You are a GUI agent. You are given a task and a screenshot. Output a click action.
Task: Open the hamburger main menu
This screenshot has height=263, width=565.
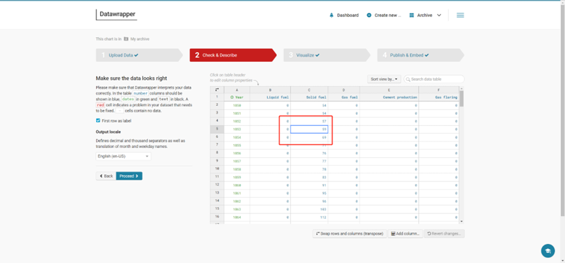click(x=460, y=15)
